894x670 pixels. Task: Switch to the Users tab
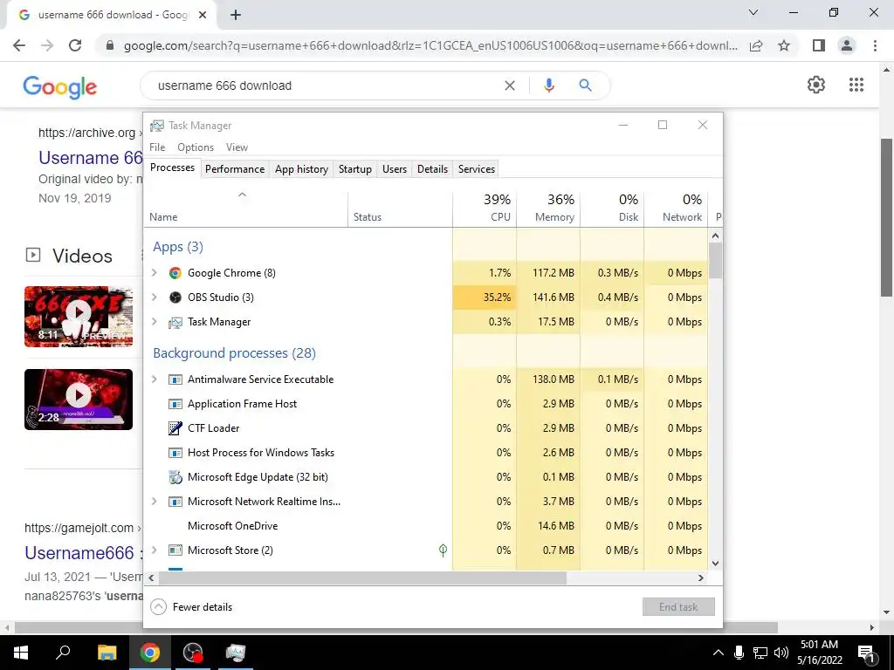tap(395, 169)
